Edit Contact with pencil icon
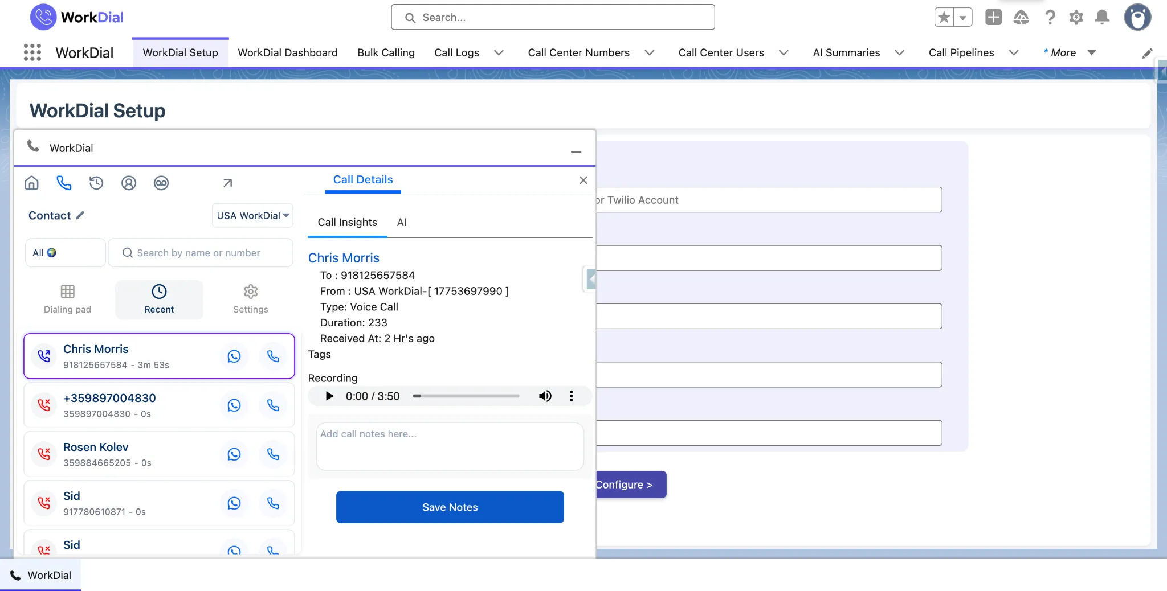Screen dimensions: 1167x591 (x=80, y=215)
